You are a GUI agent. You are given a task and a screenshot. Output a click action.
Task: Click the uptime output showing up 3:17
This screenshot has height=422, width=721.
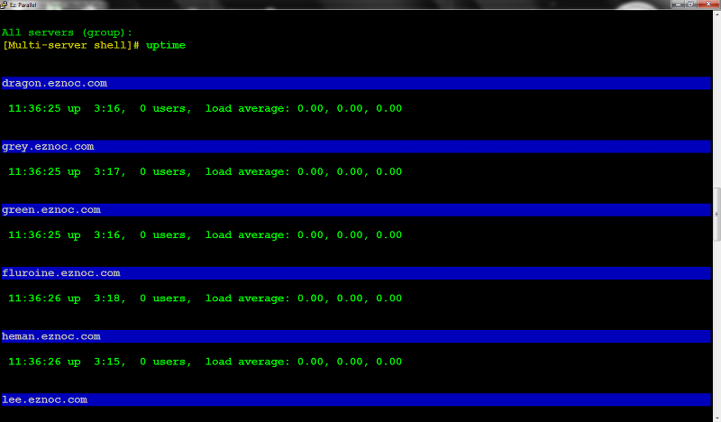click(x=205, y=171)
